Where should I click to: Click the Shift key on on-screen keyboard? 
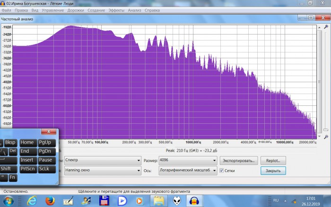coord(9,169)
